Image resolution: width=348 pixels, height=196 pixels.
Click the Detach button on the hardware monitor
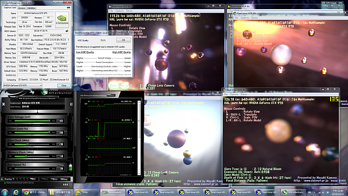click(x=111, y=95)
